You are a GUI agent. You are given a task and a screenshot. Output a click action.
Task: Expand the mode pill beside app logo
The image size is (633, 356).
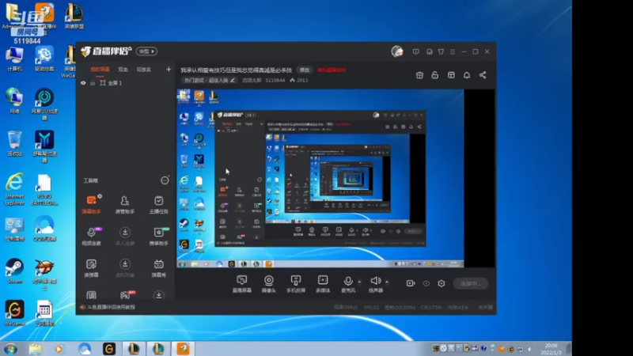point(146,51)
